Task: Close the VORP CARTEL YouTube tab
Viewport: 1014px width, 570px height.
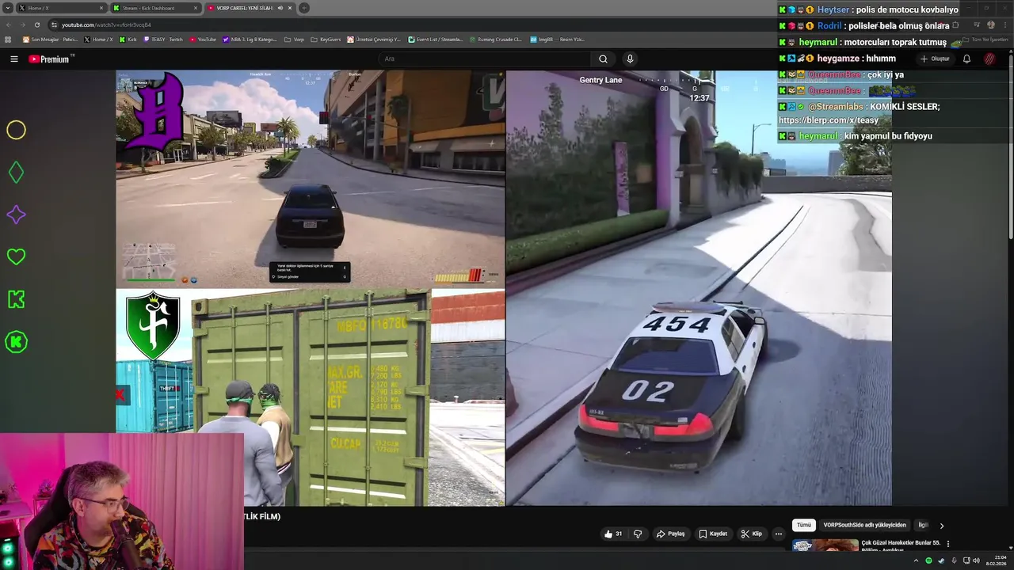Action: click(290, 8)
